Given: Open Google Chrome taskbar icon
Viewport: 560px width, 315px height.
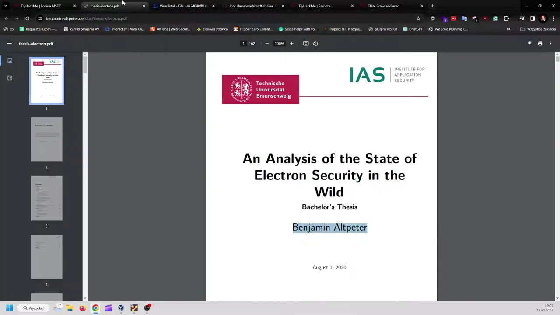Looking at the screenshot, I should (x=95, y=308).
